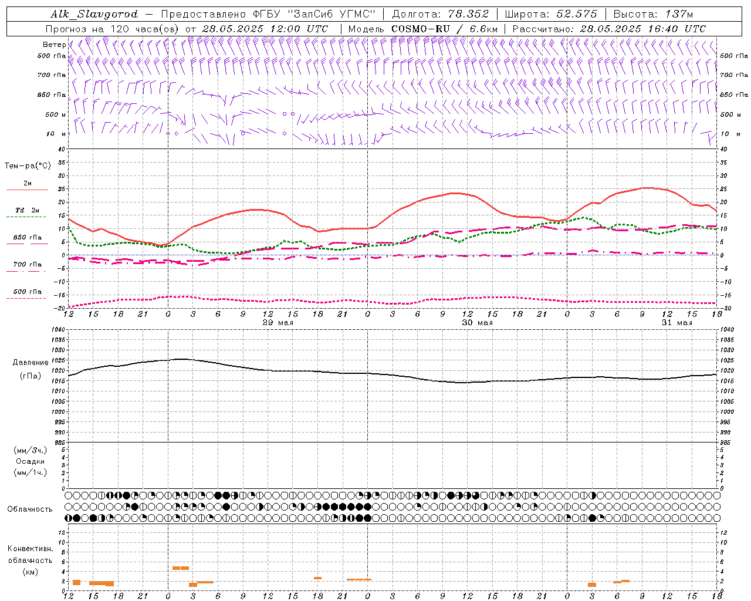Click the elevation label 'Высота: 137м'
Screen dimensions: 751x601
tap(653, 14)
